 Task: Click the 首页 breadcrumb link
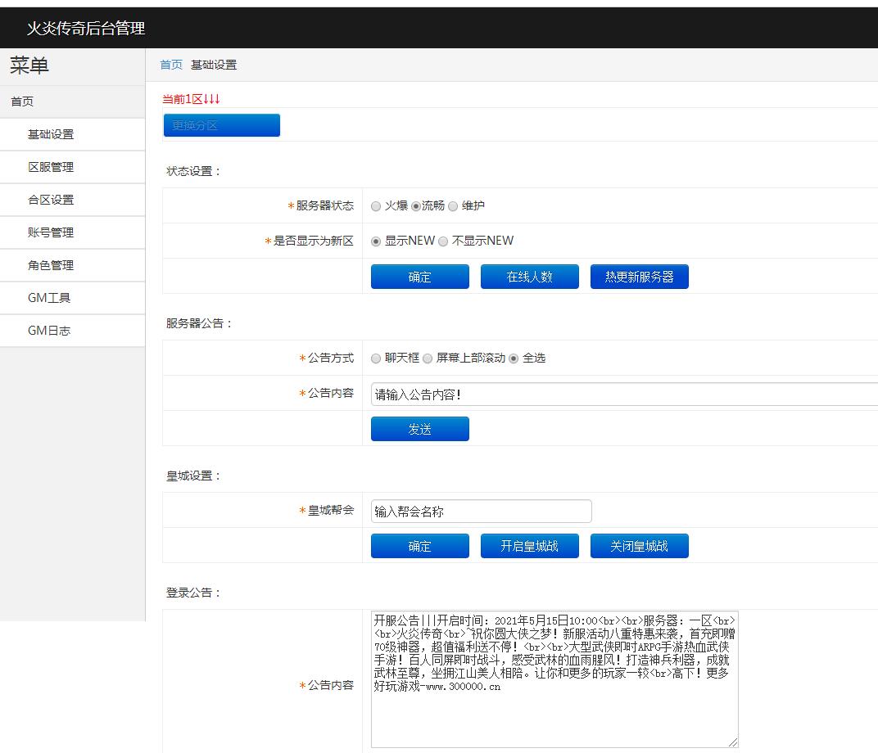171,65
